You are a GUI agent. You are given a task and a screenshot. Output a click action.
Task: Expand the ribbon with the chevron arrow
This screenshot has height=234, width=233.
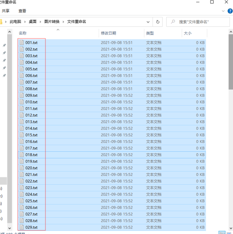point(223,11)
